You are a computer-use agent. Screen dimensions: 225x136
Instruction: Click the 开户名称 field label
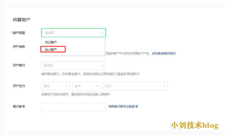pos(19,47)
